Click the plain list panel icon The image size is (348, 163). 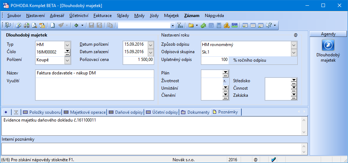[253, 25]
